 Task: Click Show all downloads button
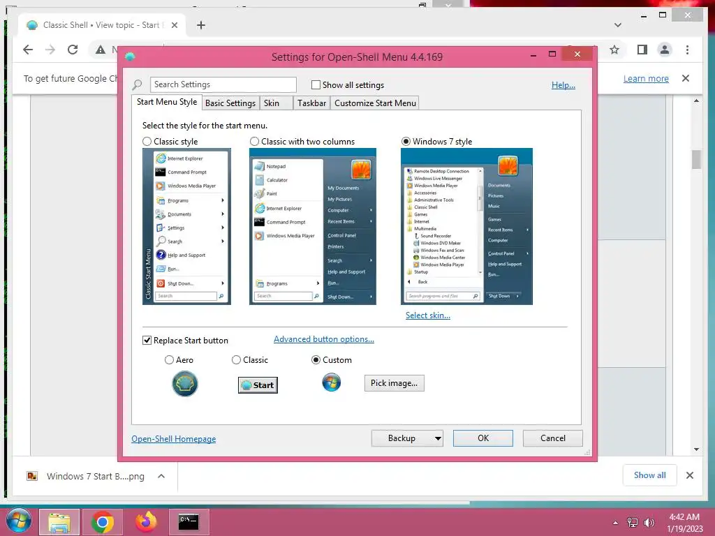[650, 475]
